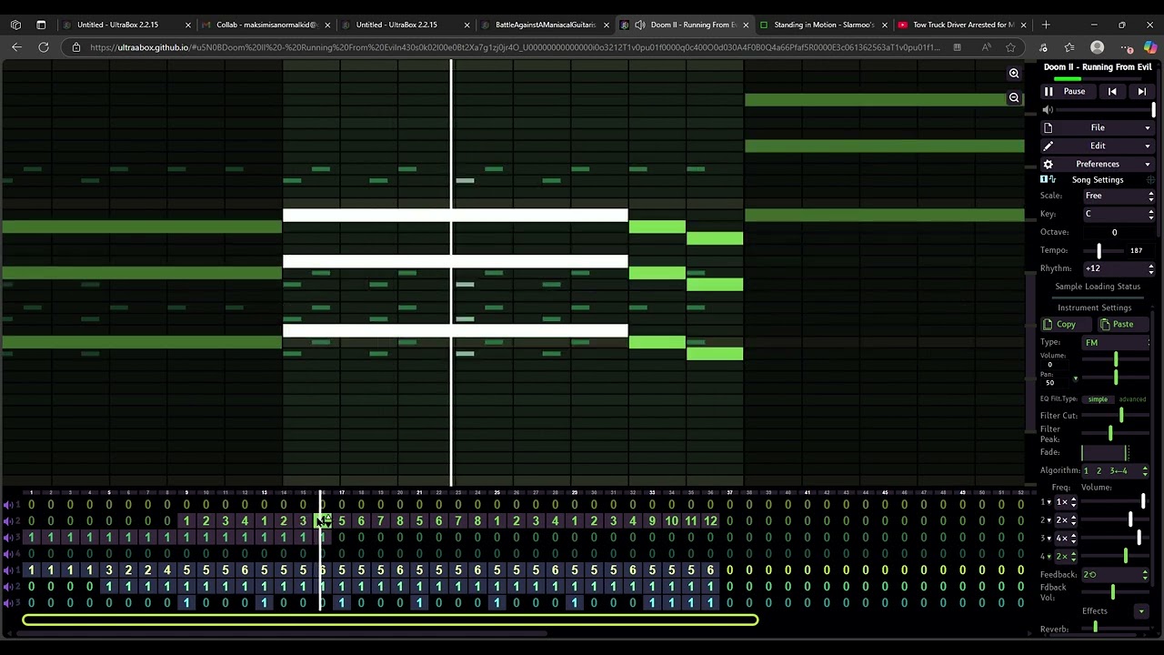
Task: Open the File menu
Action: point(1098,128)
